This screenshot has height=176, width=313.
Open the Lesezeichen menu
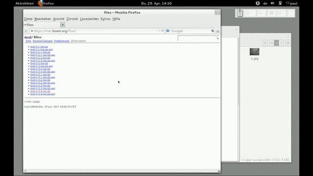[x=89, y=19]
